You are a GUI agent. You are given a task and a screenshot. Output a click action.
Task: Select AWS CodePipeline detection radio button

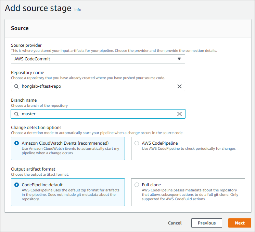click(x=137, y=143)
